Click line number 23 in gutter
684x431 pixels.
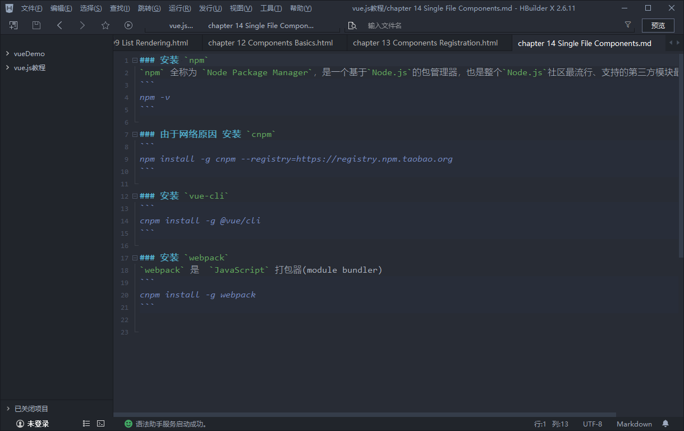(x=125, y=332)
